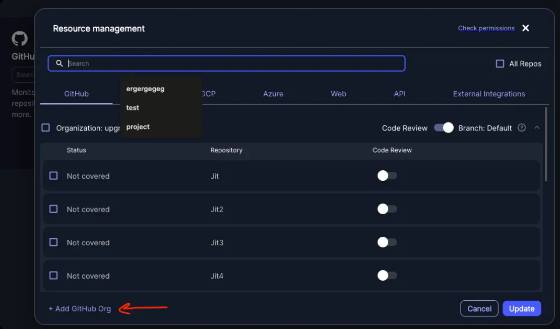The image size is (560, 329).
Task: Click the Update button
Action: (522, 309)
